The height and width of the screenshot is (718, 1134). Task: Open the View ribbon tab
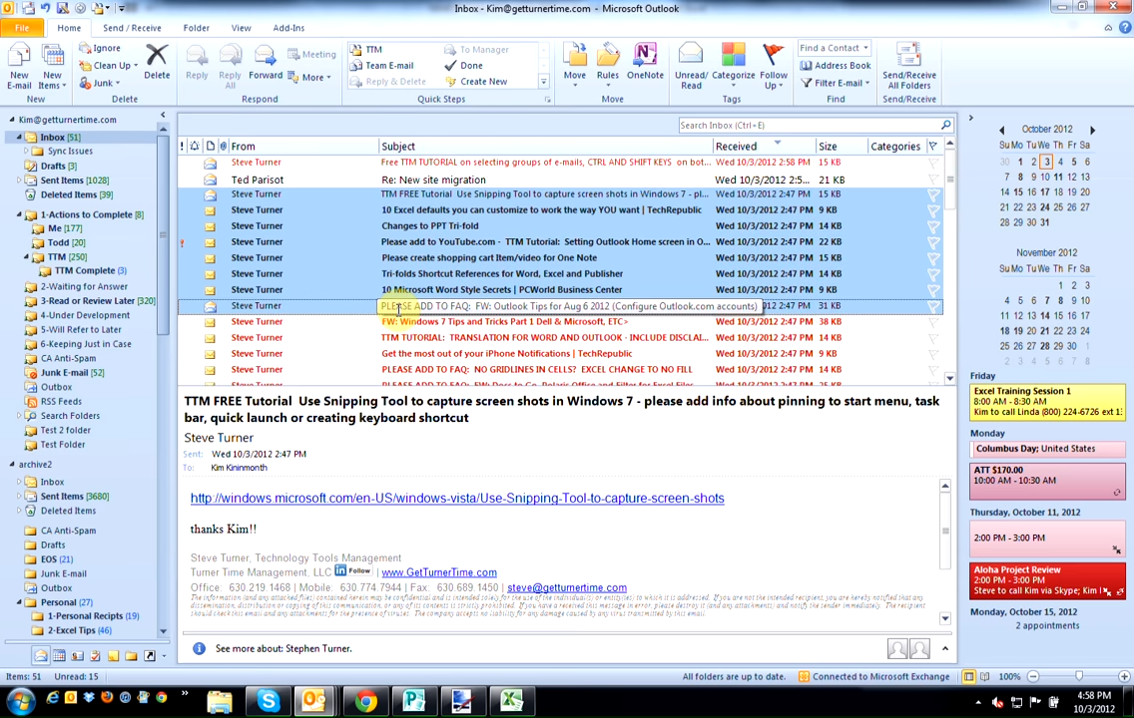(242, 28)
